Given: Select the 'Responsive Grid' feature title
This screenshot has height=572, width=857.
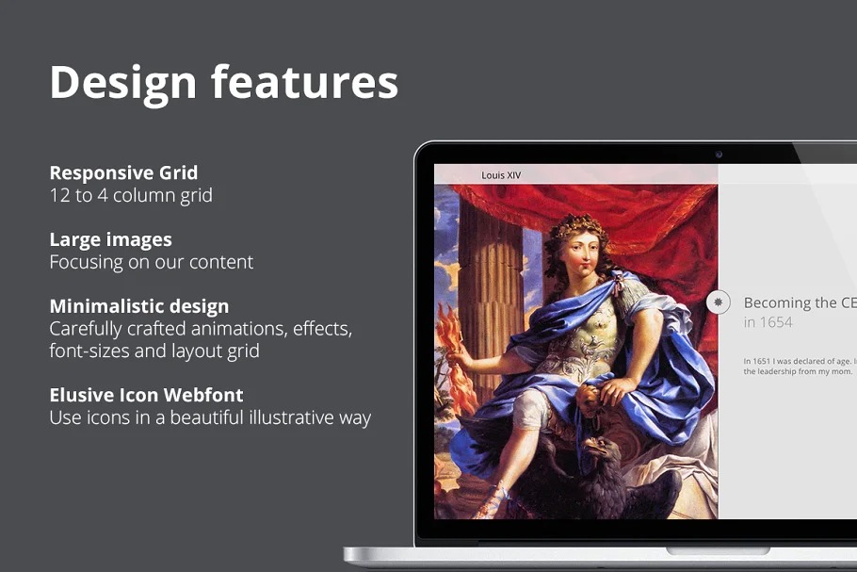Looking at the screenshot, I should pos(123,172).
